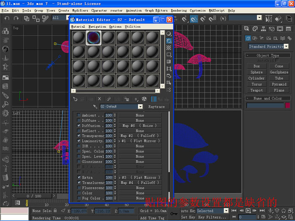Disable the Transparency map checkbox
This screenshot has height=221, width=295.
(x=79, y=136)
